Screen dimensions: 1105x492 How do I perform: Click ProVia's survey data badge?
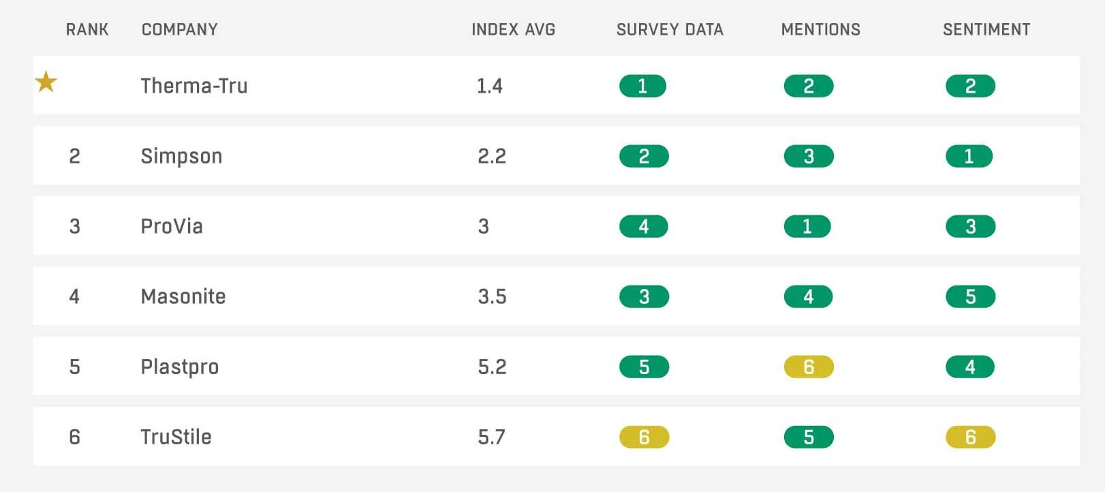point(644,226)
